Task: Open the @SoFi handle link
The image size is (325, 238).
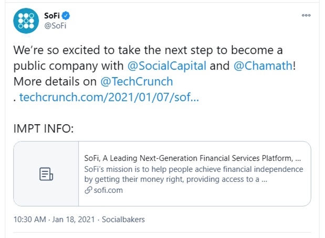Action: (55, 26)
